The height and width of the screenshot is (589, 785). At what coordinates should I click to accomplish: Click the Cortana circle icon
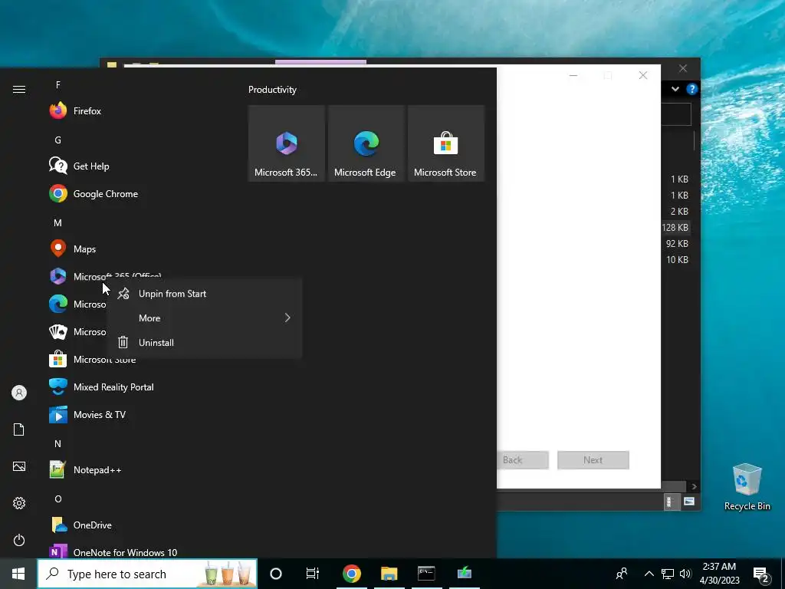tap(276, 574)
